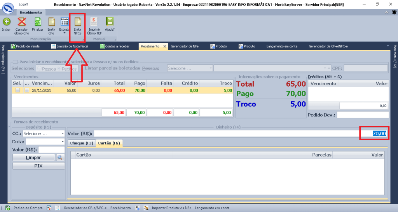Screen dimensions: 398x212
Task: Select the Cheque (F3) tab
Action: [82, 143]
